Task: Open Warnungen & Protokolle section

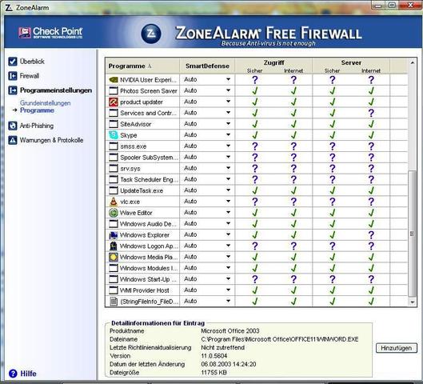Action: [51, 140]
